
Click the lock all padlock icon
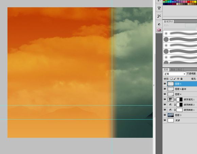pyautogui.click(x=181, y=79)
